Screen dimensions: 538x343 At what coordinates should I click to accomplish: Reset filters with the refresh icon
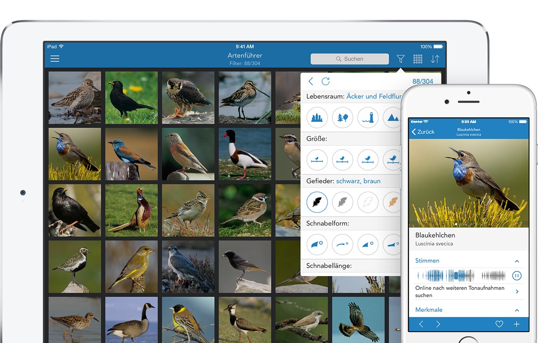point(325,81)
